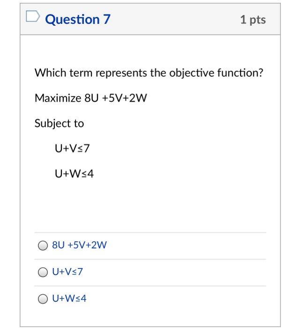Pick the U+W≤4 radio button option

coord(43,298)
